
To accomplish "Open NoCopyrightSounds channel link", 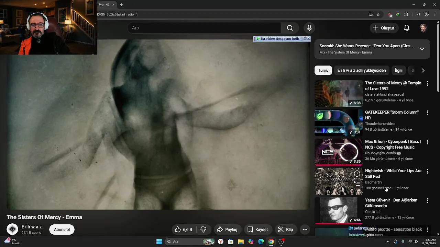I will 381,153.
